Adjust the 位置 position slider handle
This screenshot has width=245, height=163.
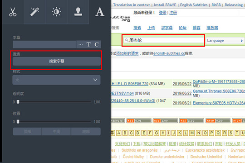tap(18, 122)
